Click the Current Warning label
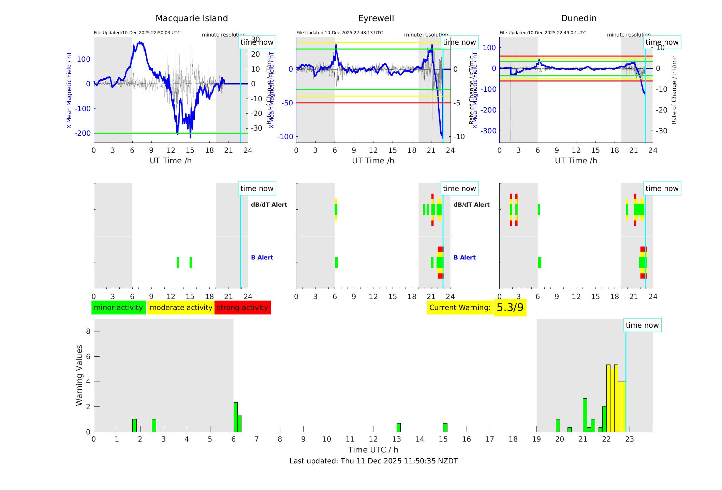The image size is (722, 490). (460, 308)
